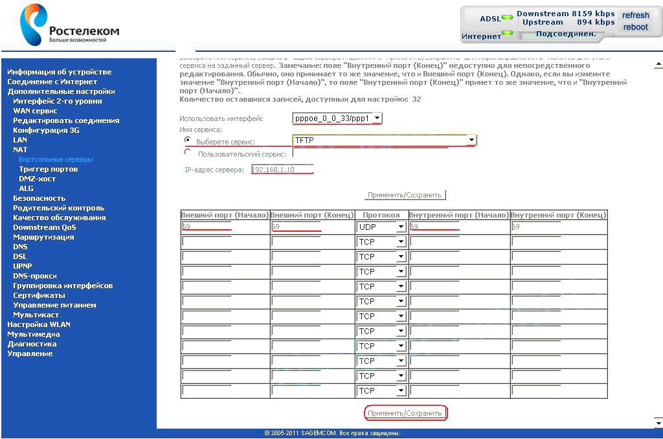Select the "Выберете сервис" radio button
The image size is (663, 439).
pos(186,140)
